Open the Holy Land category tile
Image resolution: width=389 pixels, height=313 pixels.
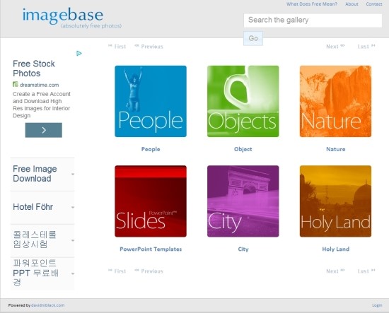click(336, 201)
